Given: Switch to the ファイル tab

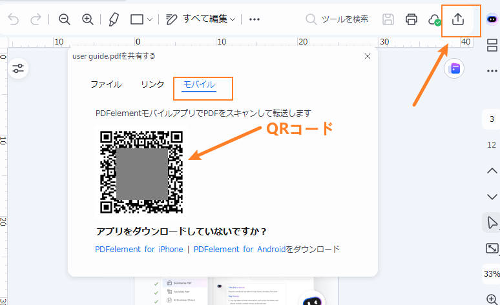Looking at the screenshot, I should (x=106, y=84).
